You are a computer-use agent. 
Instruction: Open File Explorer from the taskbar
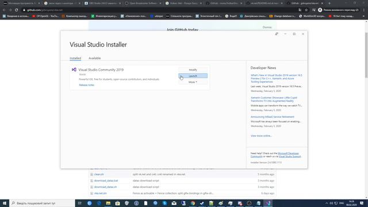click(x=108, y=203)
